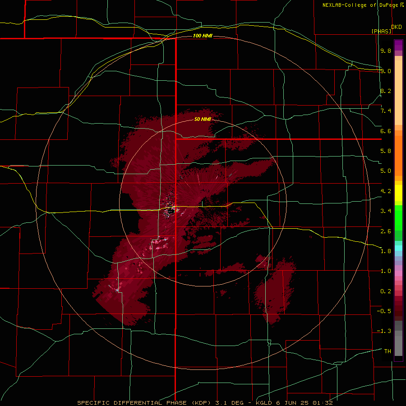Pick the yellow segment of the color bar
Image resolution: width=406 pixels, height=406 pixels.
(398, 193)
